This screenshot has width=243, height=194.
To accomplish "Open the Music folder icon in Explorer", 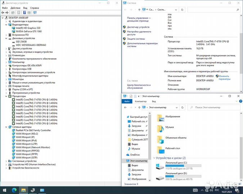I will pos(160,127).
